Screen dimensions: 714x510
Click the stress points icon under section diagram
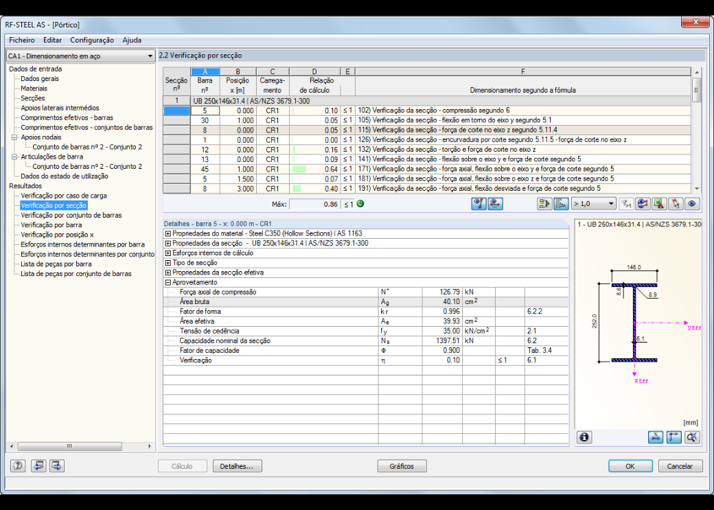[x=655, y=437]
